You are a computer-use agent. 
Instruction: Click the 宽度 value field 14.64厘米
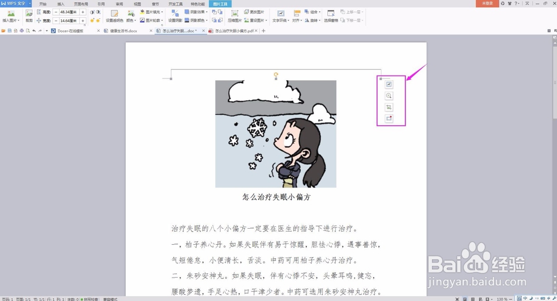69,21
